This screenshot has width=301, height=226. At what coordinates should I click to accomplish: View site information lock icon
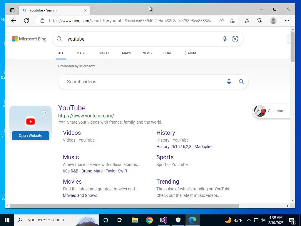pyautogui.click(x=42, y=21)
